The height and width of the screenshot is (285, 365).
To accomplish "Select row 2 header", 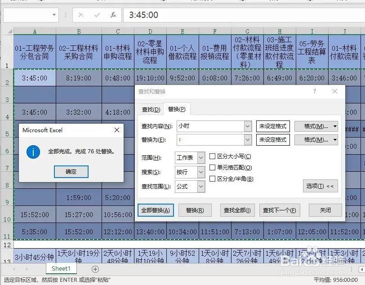I will pos(7,78).
